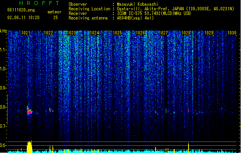
Task: Click the 0.9 kHz axis label
Action: [3, 88]
